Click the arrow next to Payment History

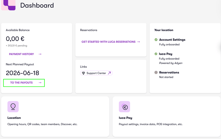(40, 54)
